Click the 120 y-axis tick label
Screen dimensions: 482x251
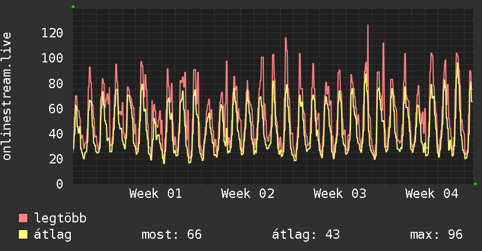pos(53,33)
